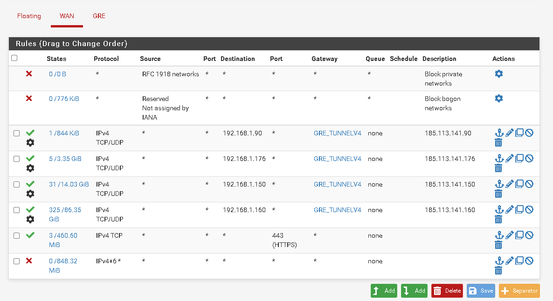
Task: Open GRE_TUNNELV4 gateway link in 192.168.1.160 row
Action: pos(338,210)
